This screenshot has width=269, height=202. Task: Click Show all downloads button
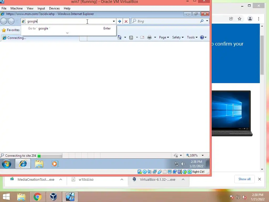coord(245,179)
